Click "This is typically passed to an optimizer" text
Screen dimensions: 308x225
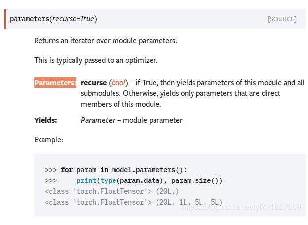pos(96,60)
